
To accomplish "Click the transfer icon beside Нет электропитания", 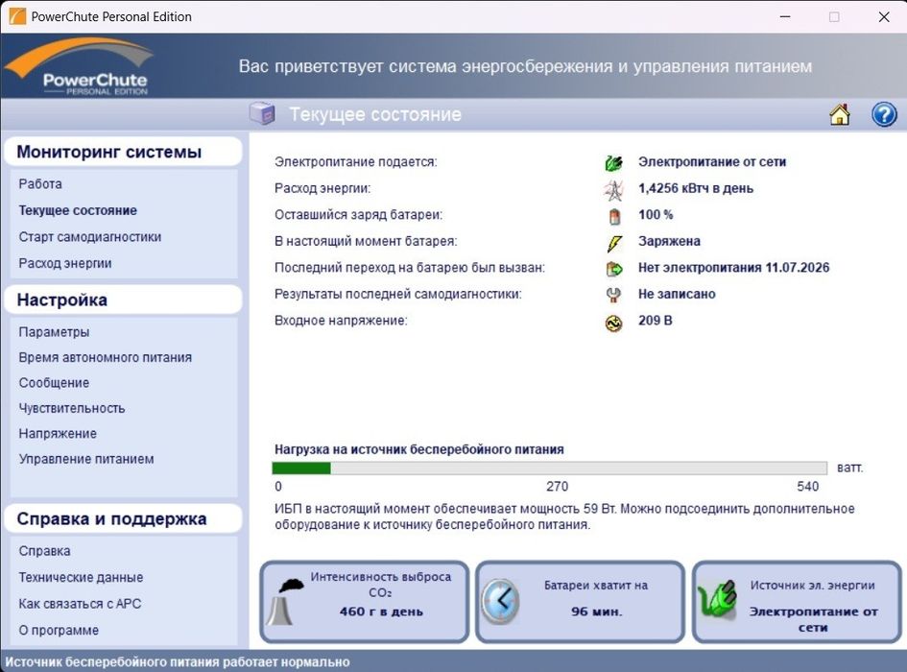I will 613,269.
